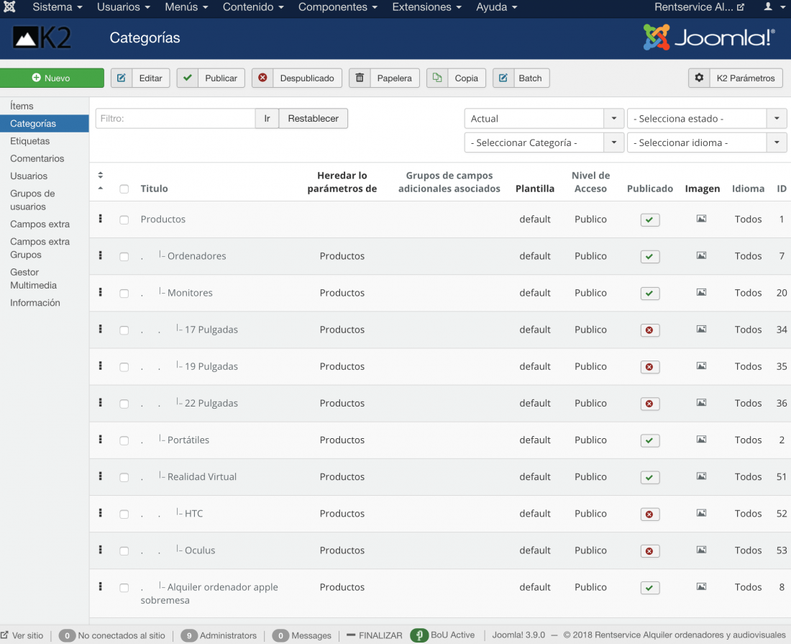The height and width of the screenshot is (644, 791).
Task: Open the Seleccionar Categoría dropdown
Action: coord(544,142)
